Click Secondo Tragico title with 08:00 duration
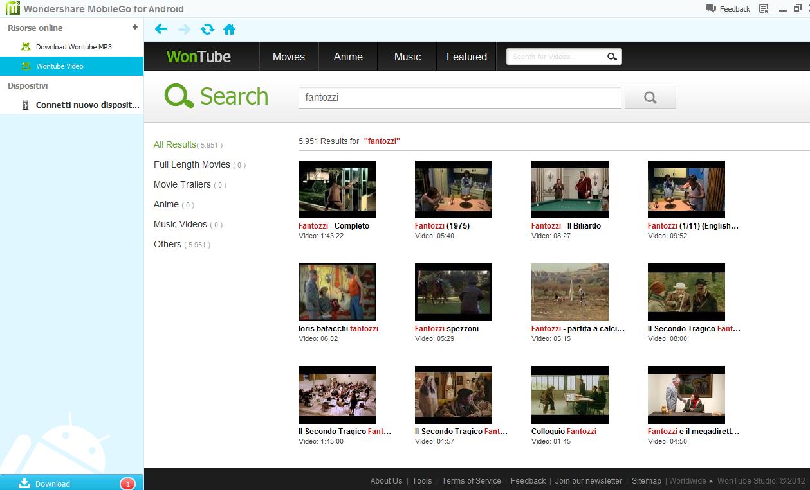810x490 pixels. [x=694, y=329]
